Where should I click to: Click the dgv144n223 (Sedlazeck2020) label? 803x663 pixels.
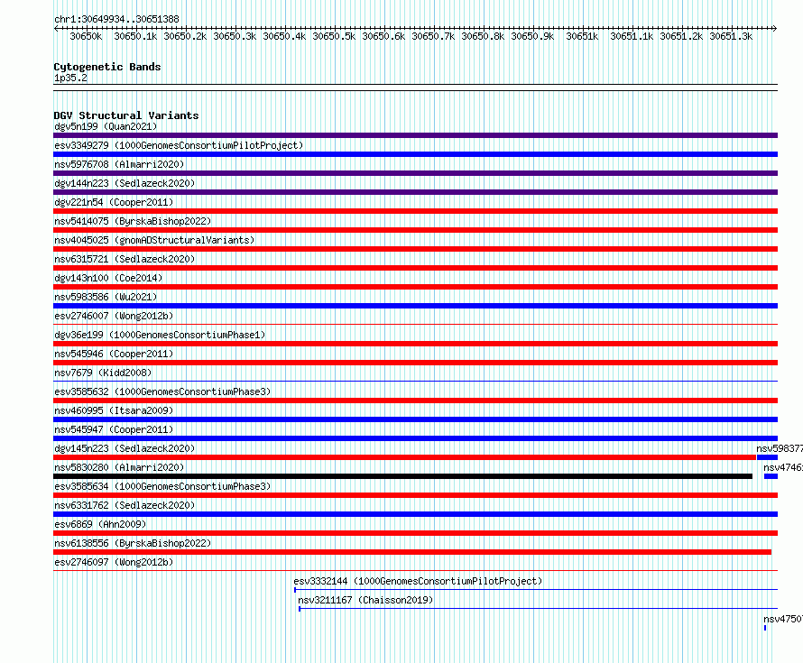tap(125, 183)
